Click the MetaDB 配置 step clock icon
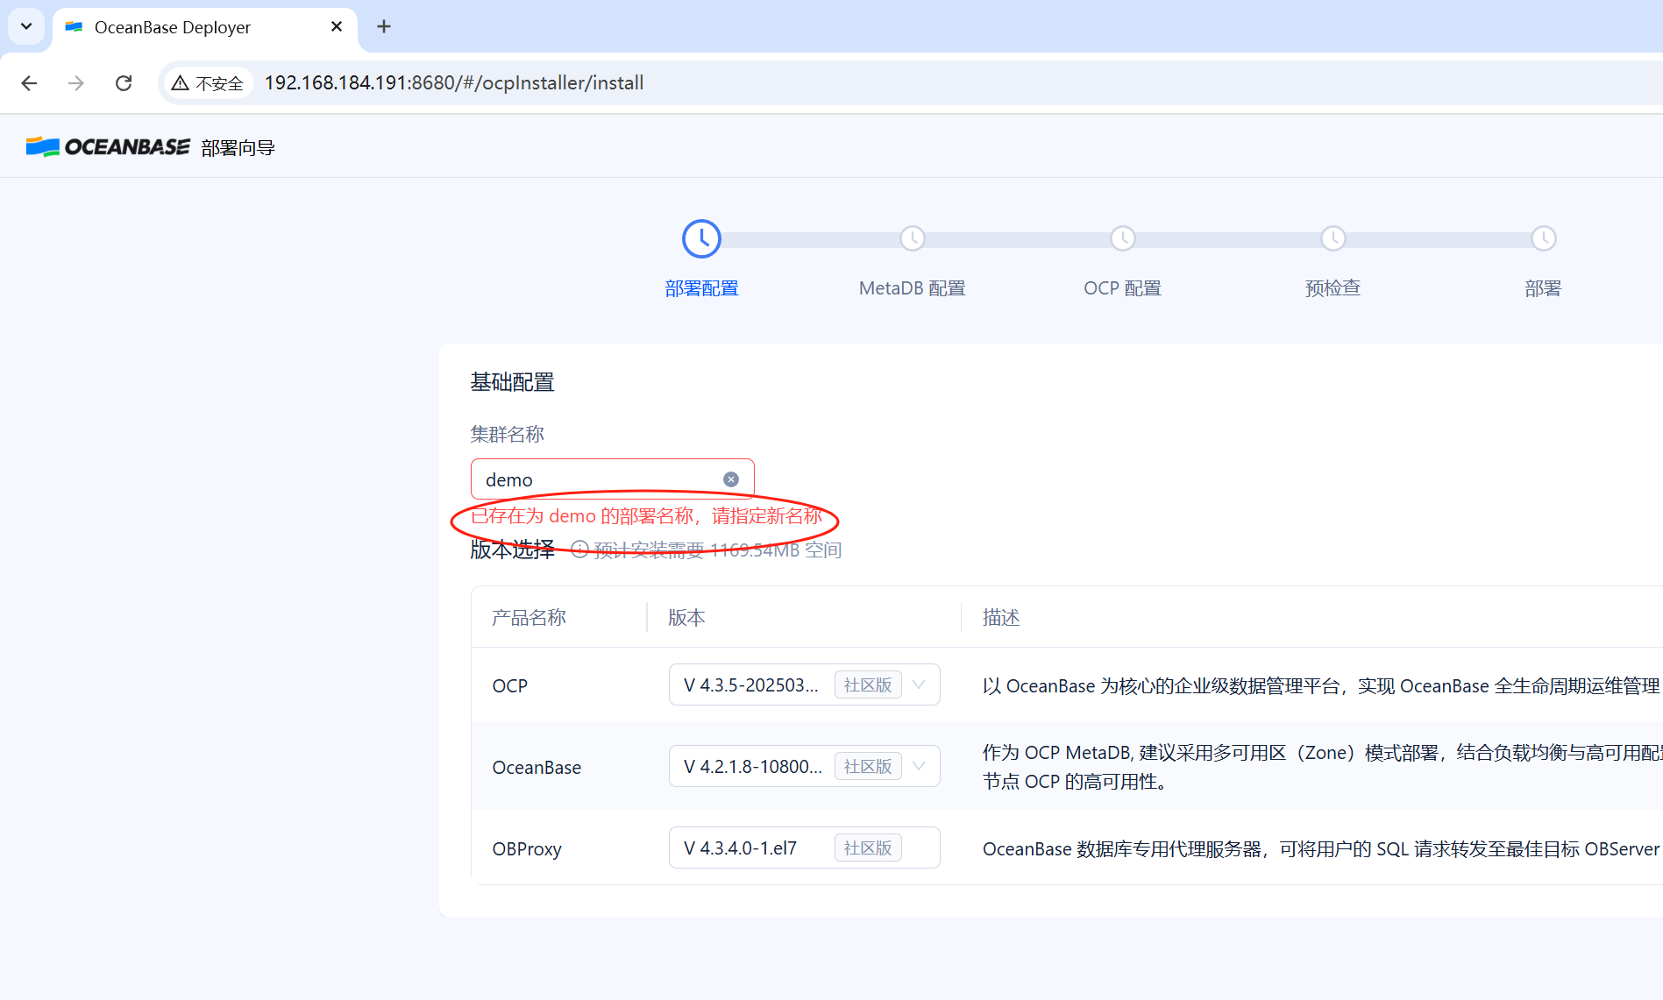1663x1000 pixels. [912, 238]
